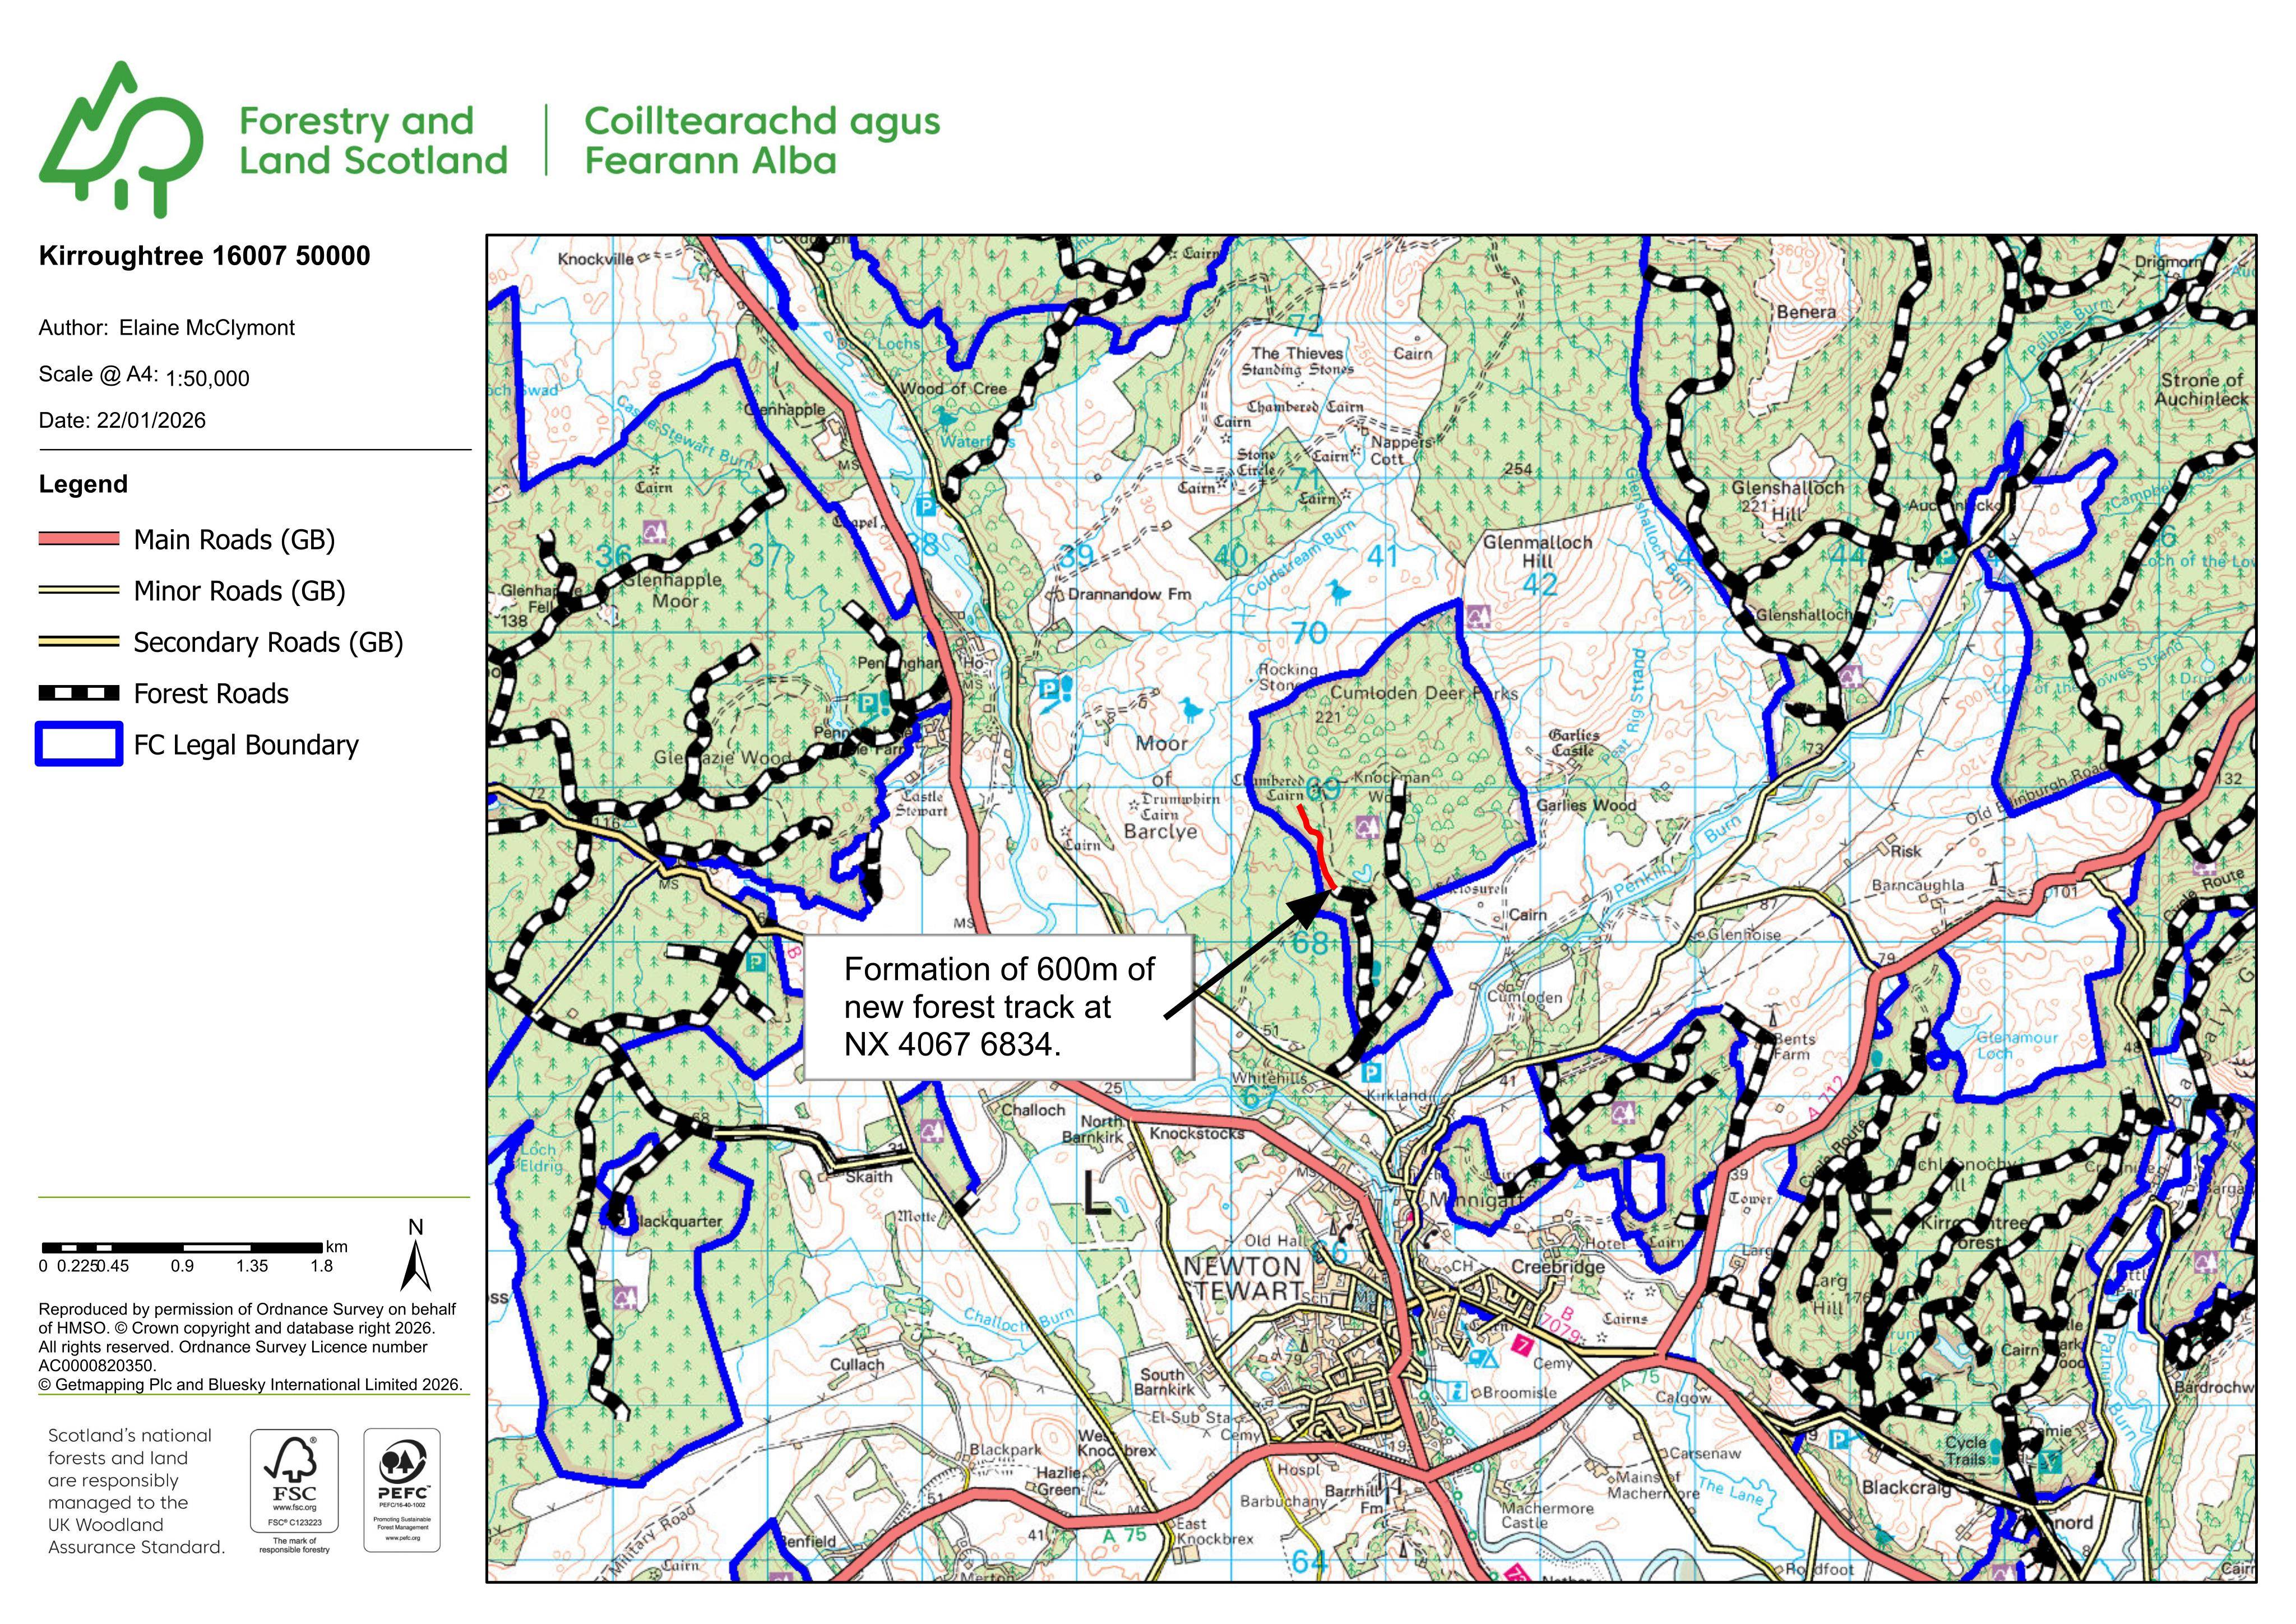The height and width of the screenshot is (1624, 2296).
Task: Click the kilometre scale bar
Action: click(x=182, y=1247)
